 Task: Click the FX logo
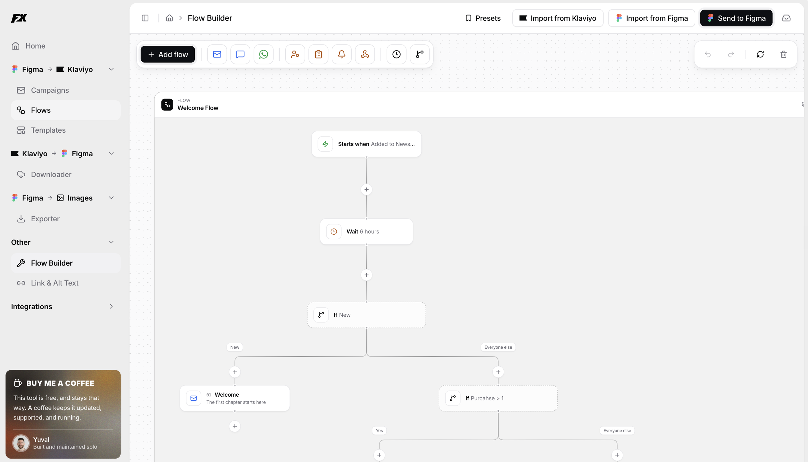point(19,18)
